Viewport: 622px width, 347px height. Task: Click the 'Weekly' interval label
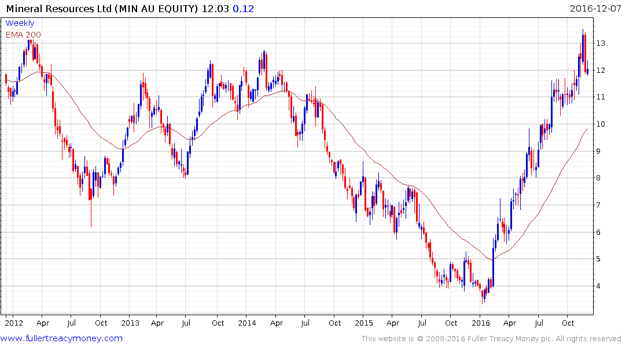click(20, 23)
